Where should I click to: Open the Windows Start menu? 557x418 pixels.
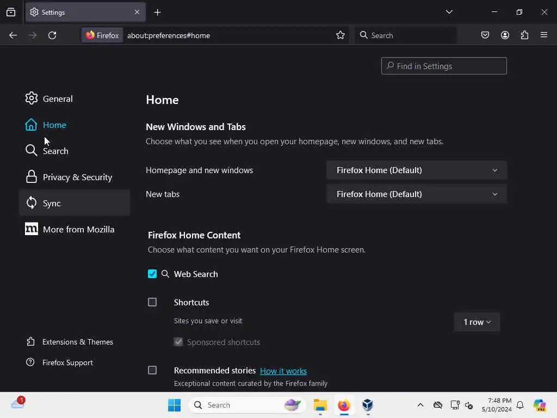pos(174,405)
